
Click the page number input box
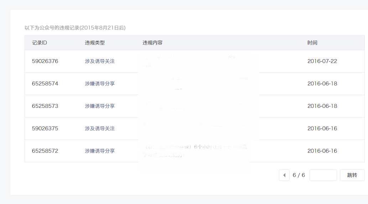click(x=323, y=175)
